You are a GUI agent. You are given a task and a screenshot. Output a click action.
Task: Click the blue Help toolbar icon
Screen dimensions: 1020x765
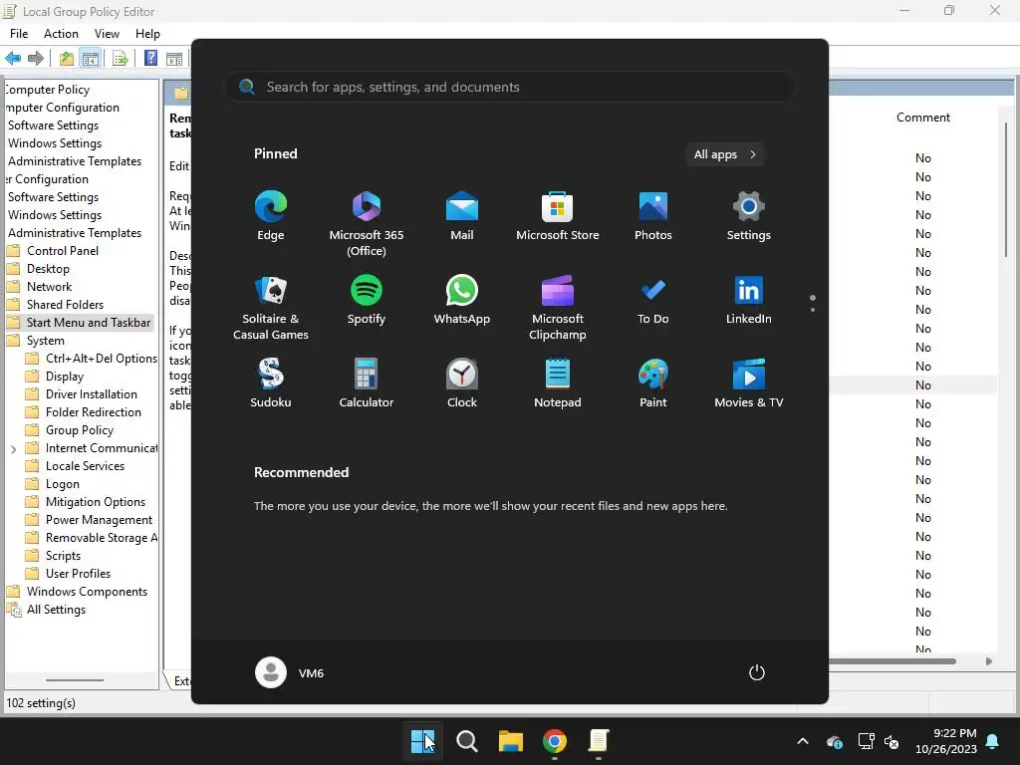click(x=150, y=59)
